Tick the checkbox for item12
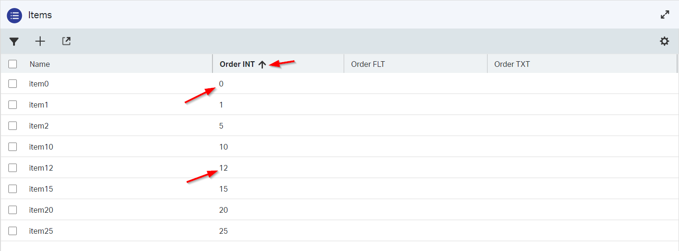The image size is (679, 251). (13, 168)
